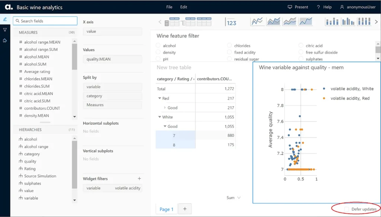Click the anonymousUser account name
The height and width of the screenshot is (217, 381).
tap(361, 7)
